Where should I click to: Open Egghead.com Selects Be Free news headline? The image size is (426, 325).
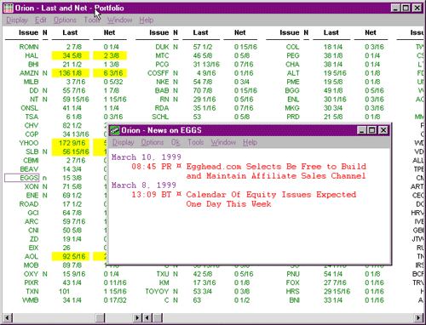click(x=276, y=171)
